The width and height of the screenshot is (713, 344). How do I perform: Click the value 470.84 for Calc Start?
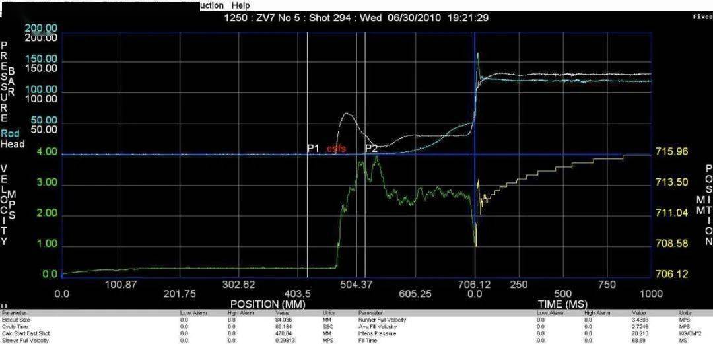point(282,333)
